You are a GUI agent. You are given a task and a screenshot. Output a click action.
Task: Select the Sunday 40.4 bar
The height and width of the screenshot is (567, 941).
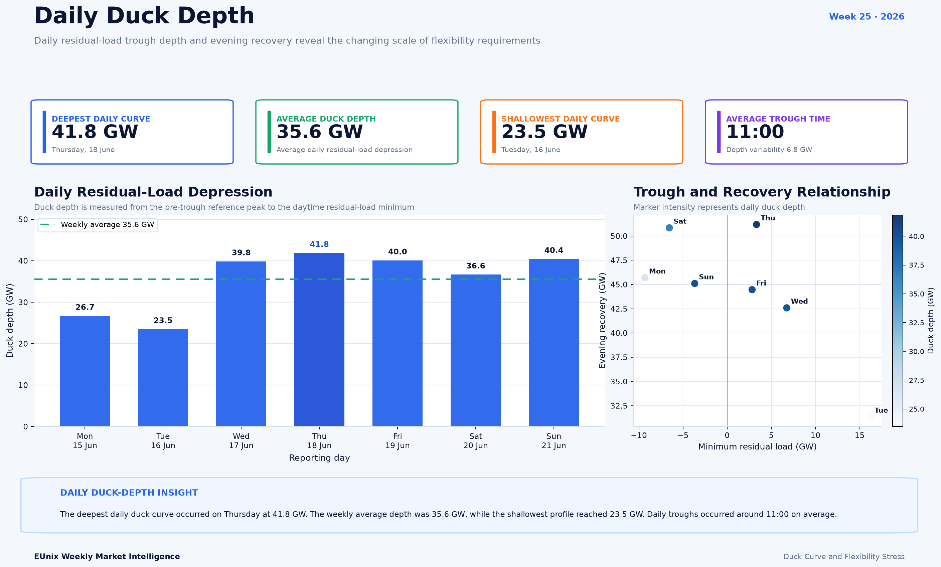coord(554,343)
